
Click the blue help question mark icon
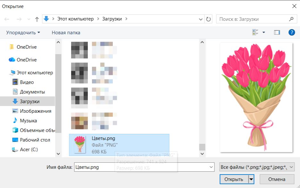291,32
